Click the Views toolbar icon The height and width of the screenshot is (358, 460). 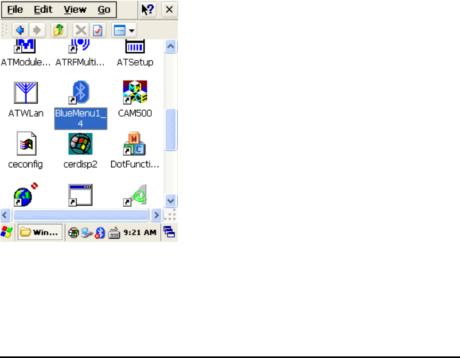[x=119, y=30]
